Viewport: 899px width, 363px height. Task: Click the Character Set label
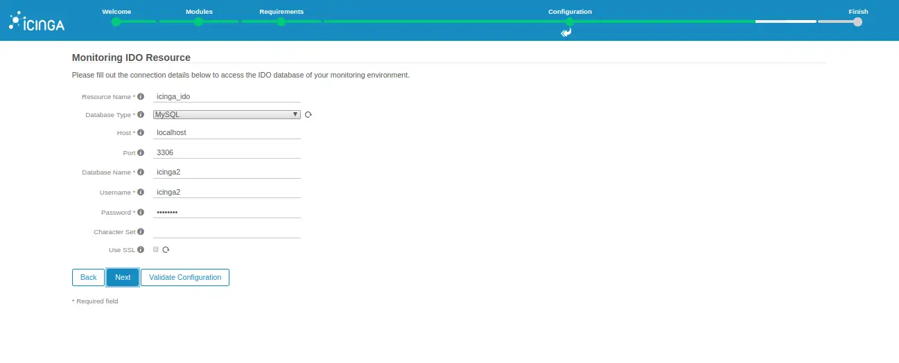click(114, 232)
